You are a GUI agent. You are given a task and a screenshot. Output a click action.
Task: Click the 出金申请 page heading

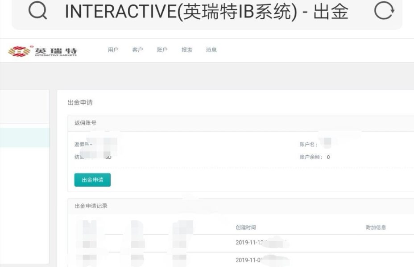click(x=80, y=102)
